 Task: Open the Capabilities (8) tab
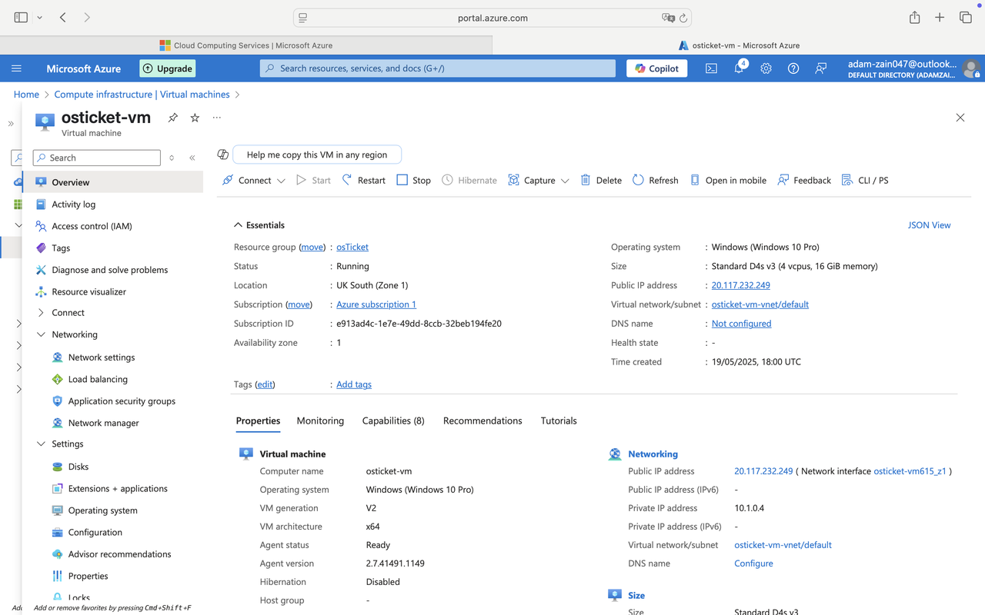pyautogui.click(x=393, y=421)
